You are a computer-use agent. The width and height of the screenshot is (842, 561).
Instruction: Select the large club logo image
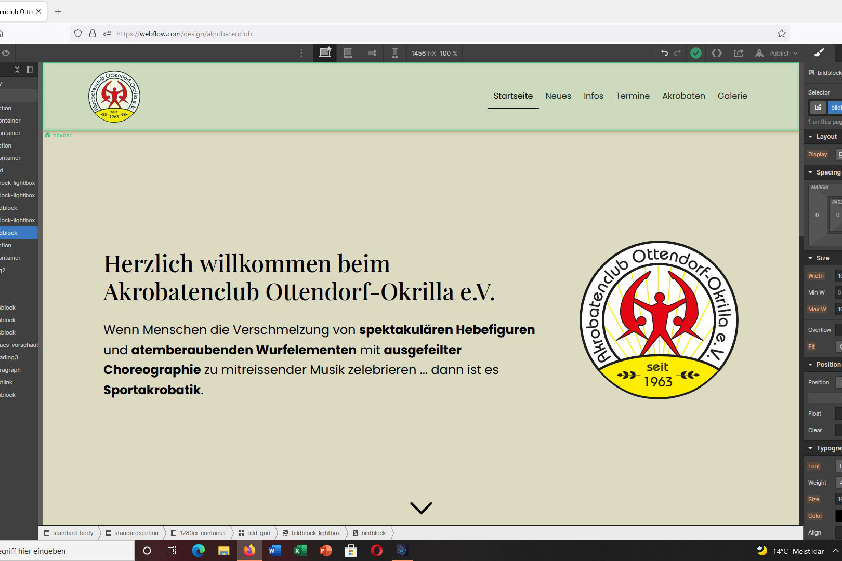pyautogui.click(x=659, y=320)
